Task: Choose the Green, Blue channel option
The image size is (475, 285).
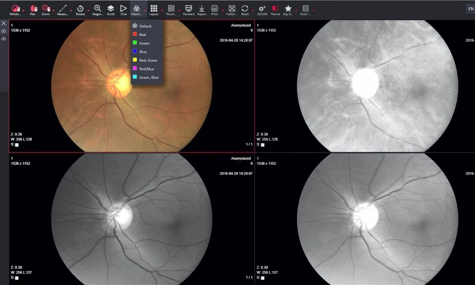Action: pos(147,77)
